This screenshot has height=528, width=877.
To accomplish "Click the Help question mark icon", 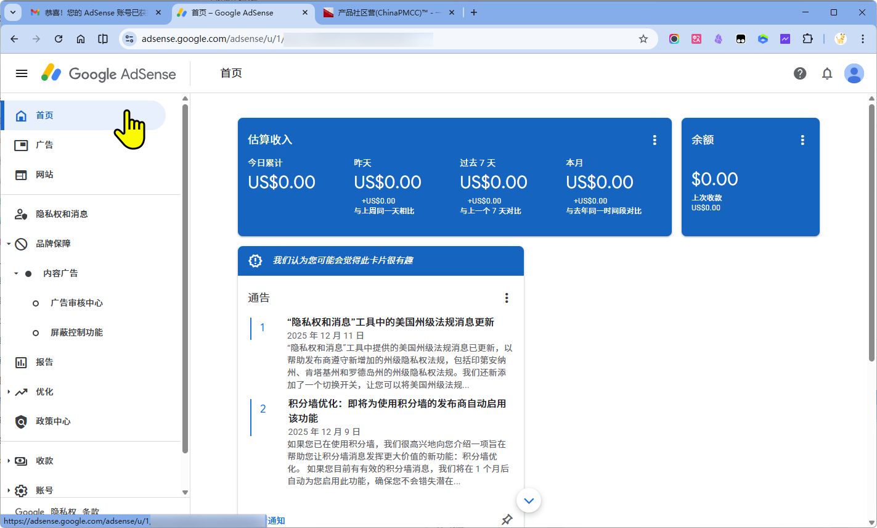I will tap(800, 73).
